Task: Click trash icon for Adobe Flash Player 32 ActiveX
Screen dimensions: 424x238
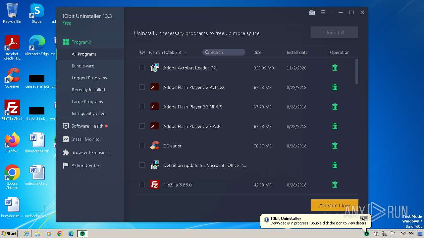Action: [x=335, y=87]
